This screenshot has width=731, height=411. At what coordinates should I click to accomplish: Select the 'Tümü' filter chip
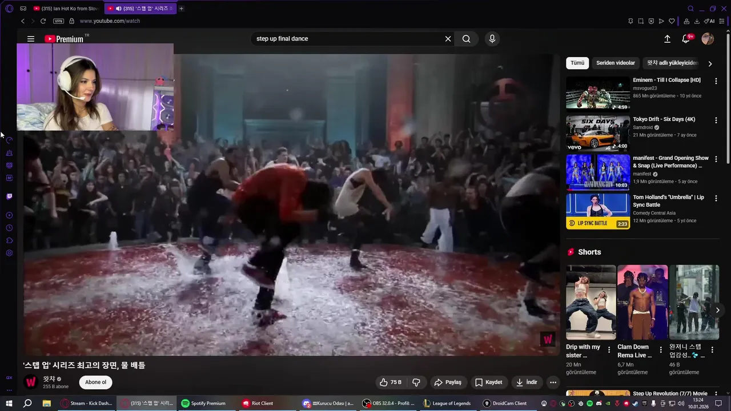pos(577,63)
